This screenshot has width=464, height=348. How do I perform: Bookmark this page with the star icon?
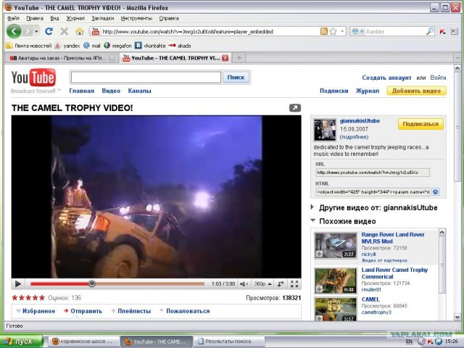click(x=333, y=31)
